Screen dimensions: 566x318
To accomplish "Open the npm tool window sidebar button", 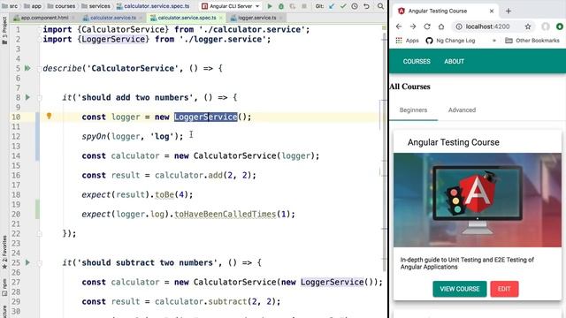I will (x=4, y=287).
